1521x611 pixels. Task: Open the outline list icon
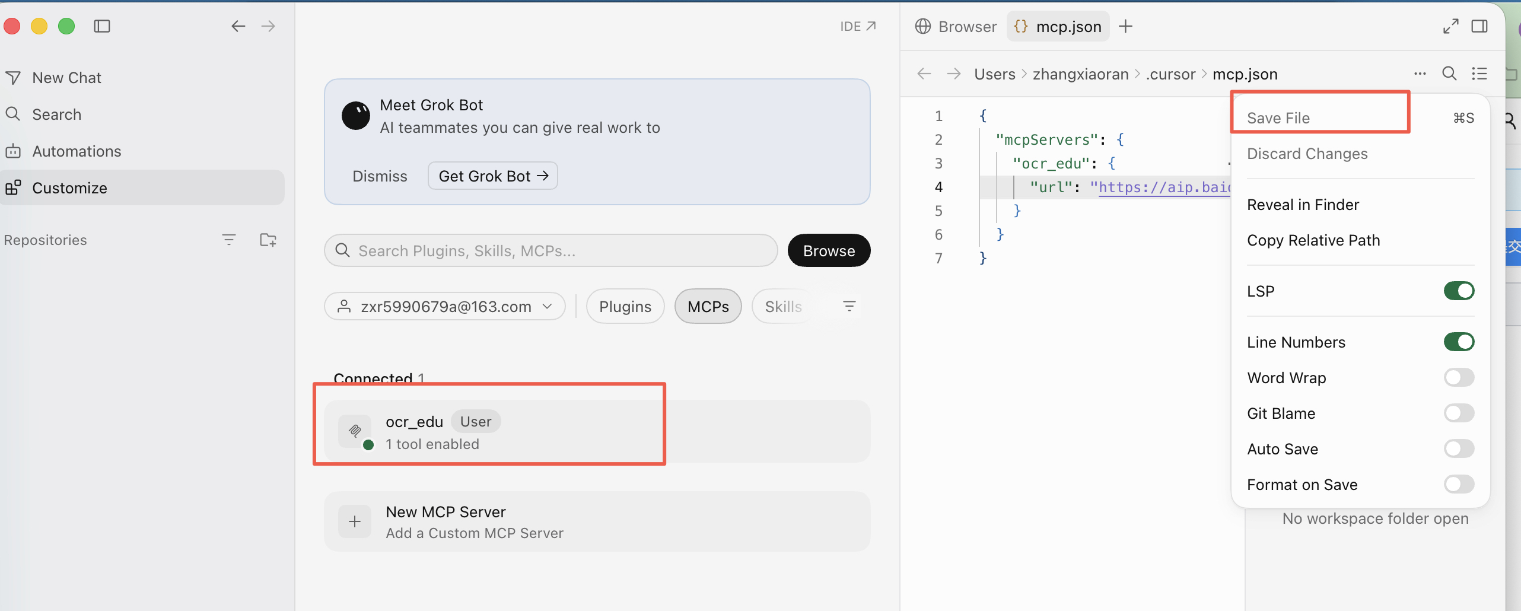pos(1479,74)
